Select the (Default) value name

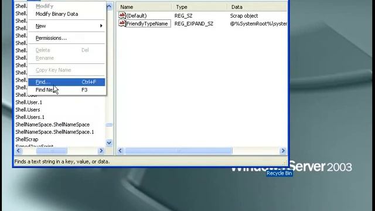click(137, 16)
